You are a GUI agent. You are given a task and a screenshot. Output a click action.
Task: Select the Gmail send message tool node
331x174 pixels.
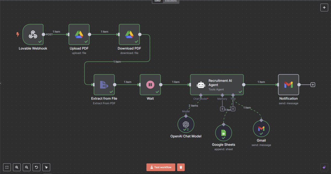click(261, 129)
